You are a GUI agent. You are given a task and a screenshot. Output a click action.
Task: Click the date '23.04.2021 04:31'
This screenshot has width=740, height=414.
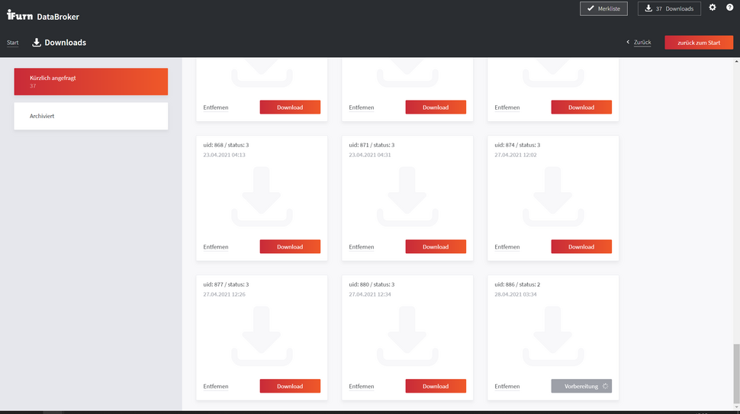[370, 155]
